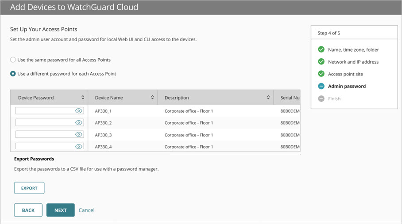The width and height of the screenshot is (402, 224).
Task: Open the 'Name, time zone, folder' step
Action: pos(353,49)
